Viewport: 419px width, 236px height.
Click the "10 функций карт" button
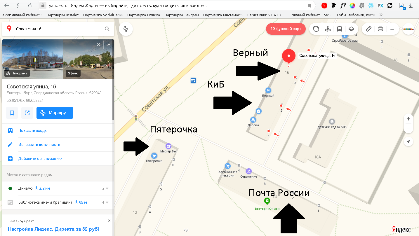[x=286, y=29]
